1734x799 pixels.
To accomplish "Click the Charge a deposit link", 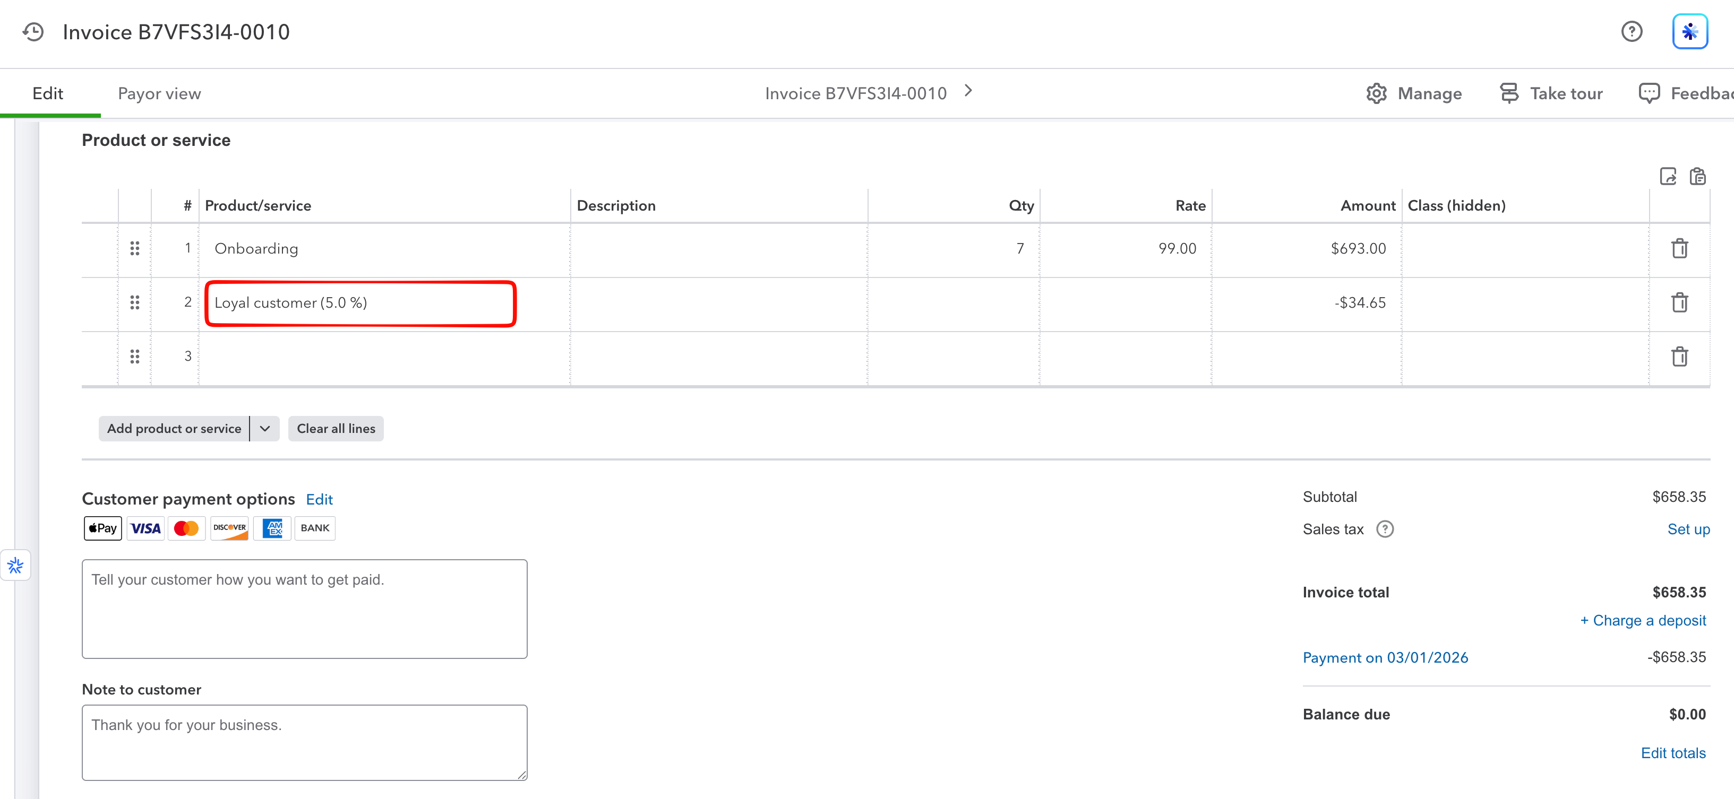I will 1643,620.
